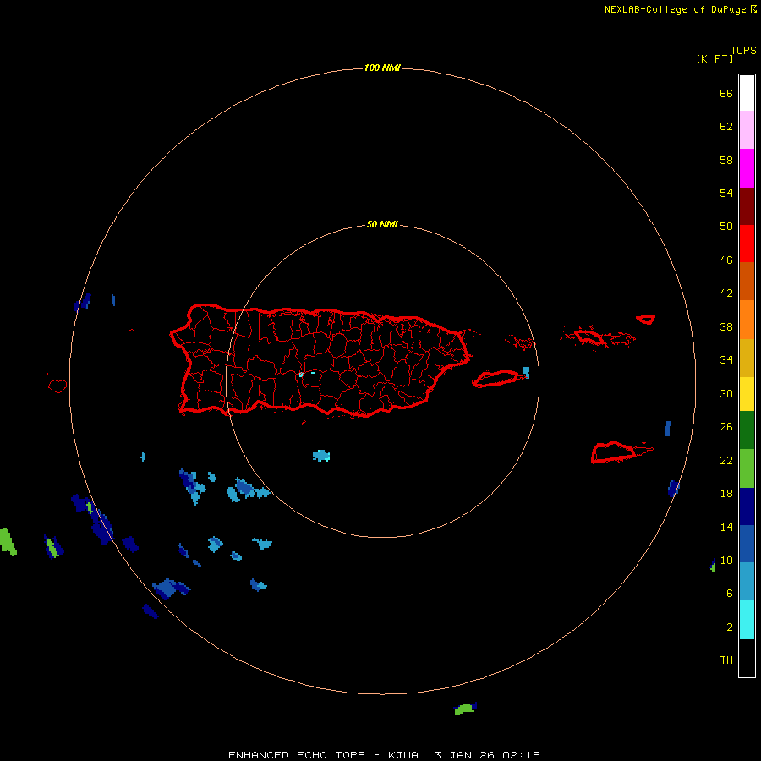Click the 30 legend value
This screenshot has height=761, width=761.
tap(726, 393)
